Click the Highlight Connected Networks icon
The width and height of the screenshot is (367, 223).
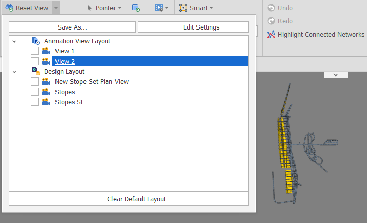(271, 35)
